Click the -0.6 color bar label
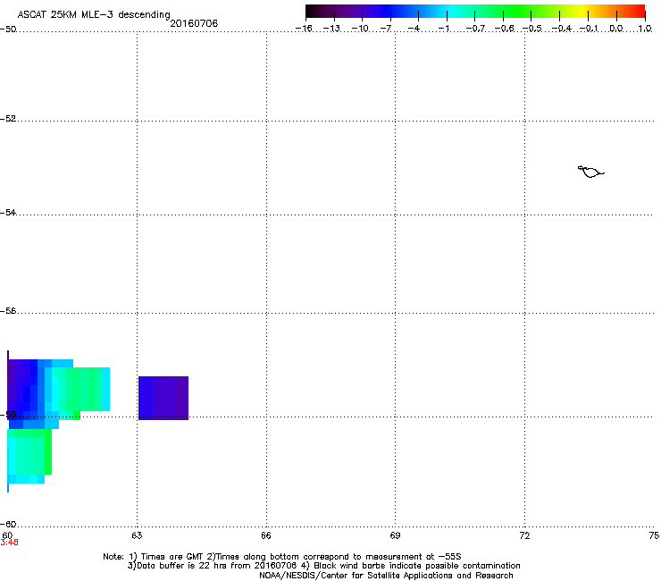 click(504, 29)
